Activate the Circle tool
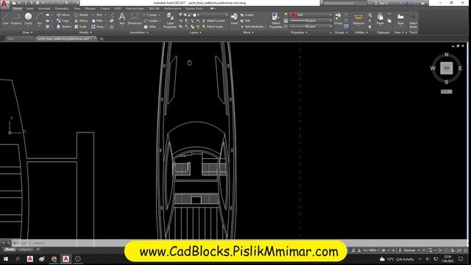 [28, 18]
